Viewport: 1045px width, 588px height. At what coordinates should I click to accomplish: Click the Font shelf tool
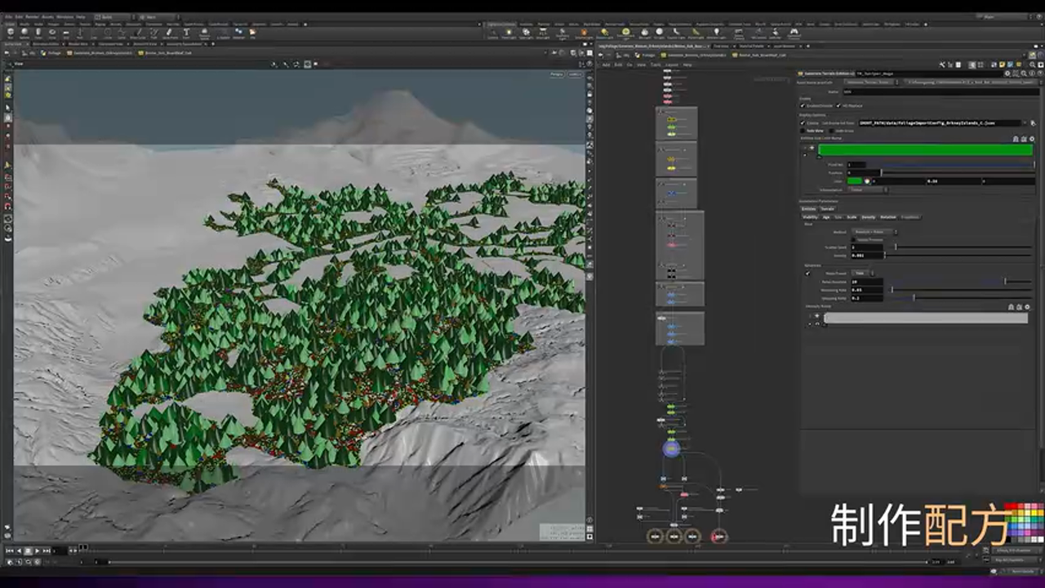click(187, 33)
